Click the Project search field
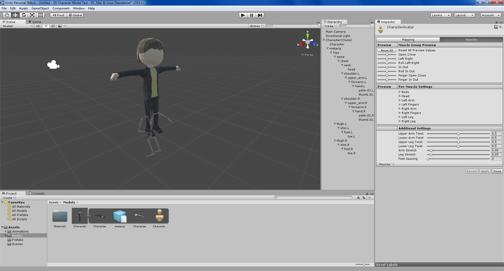The width and height of the screenshot is (504, 271). (313, 198)
